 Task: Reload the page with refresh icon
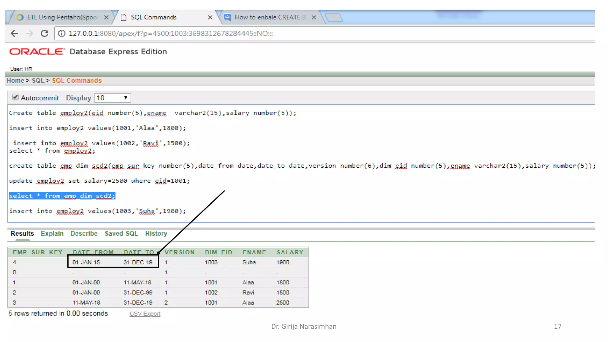[x=45, y=34]
